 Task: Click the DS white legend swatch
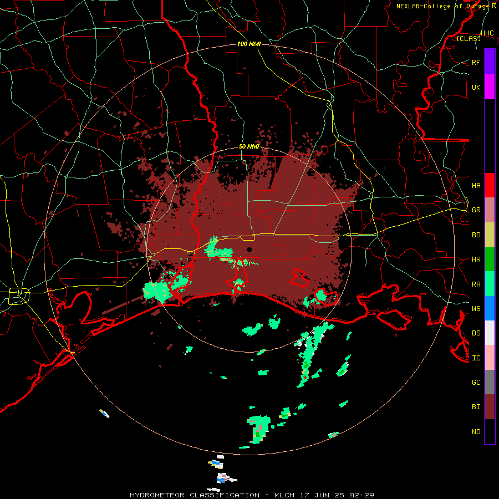[490, 333]
